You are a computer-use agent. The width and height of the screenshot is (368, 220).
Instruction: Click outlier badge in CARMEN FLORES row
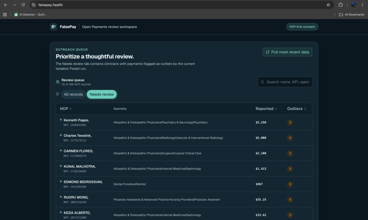290,153
